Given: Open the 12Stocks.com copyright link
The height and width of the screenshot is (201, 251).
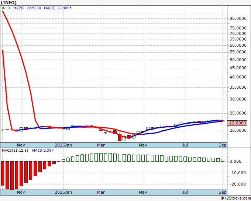Looking at the screenshot, I should coord(235,198).
